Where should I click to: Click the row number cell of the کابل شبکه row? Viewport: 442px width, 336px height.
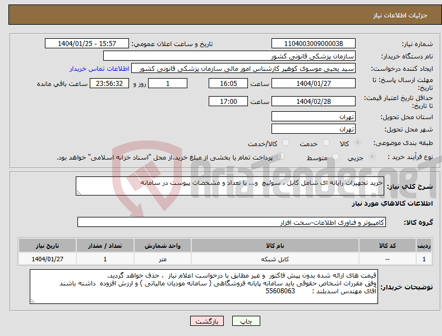pyautogui.click(x=424, y=259)
